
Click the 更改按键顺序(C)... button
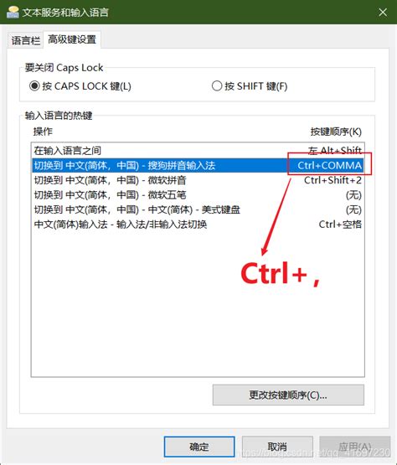(288, 395)
